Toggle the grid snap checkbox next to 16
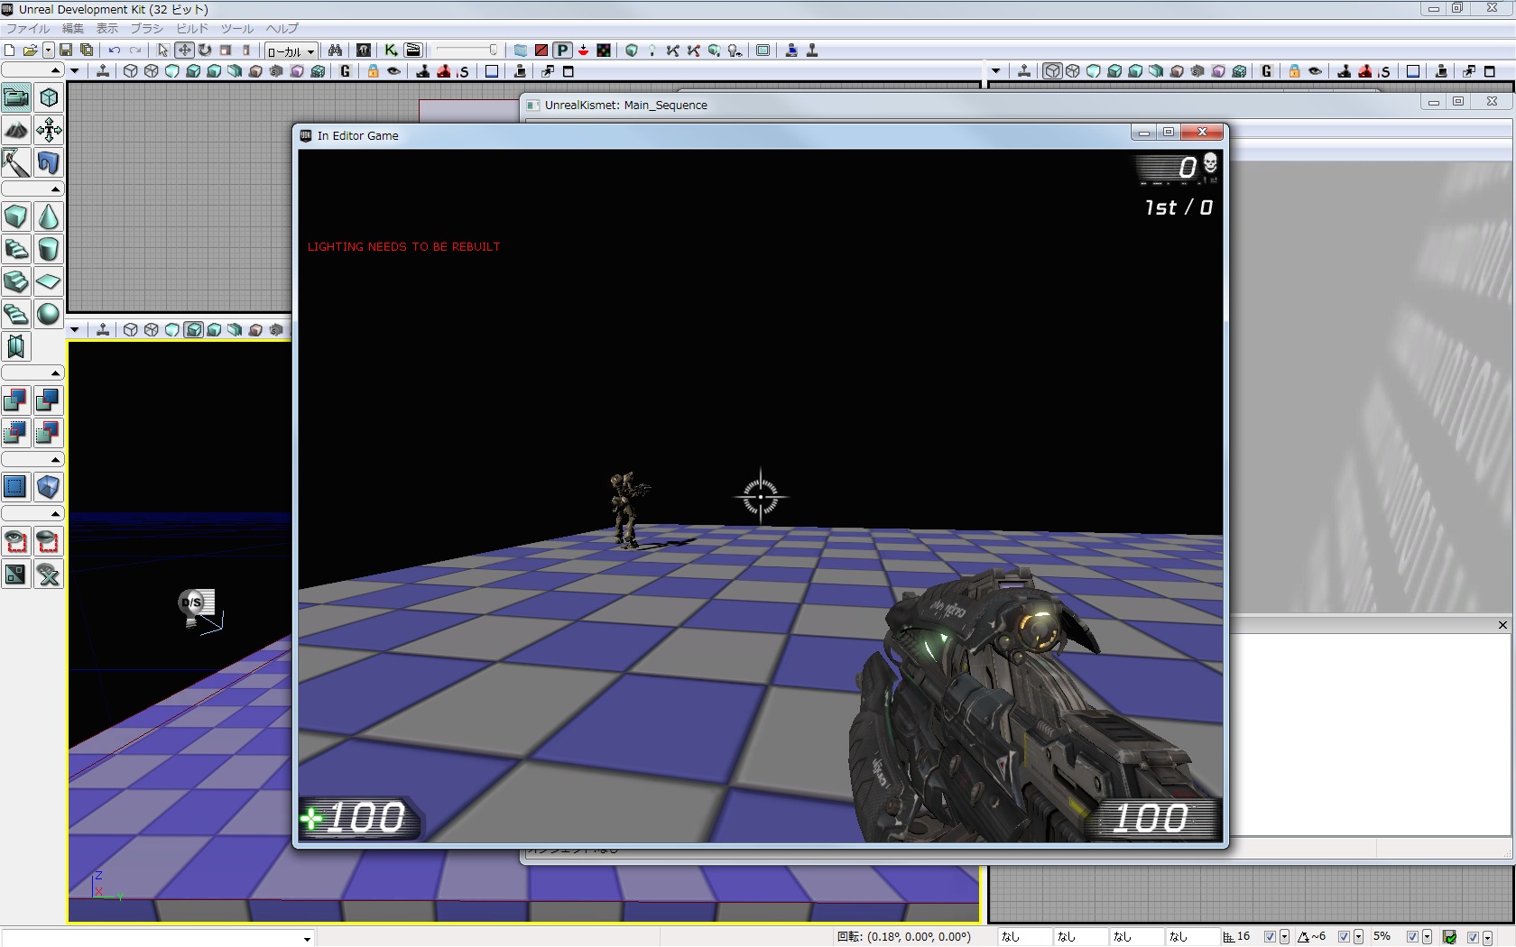Screen dimensions: 1516x947 pyautogui.click(x=1270, y=937)
